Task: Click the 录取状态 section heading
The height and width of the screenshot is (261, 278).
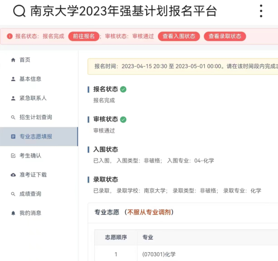Action: 106,180
